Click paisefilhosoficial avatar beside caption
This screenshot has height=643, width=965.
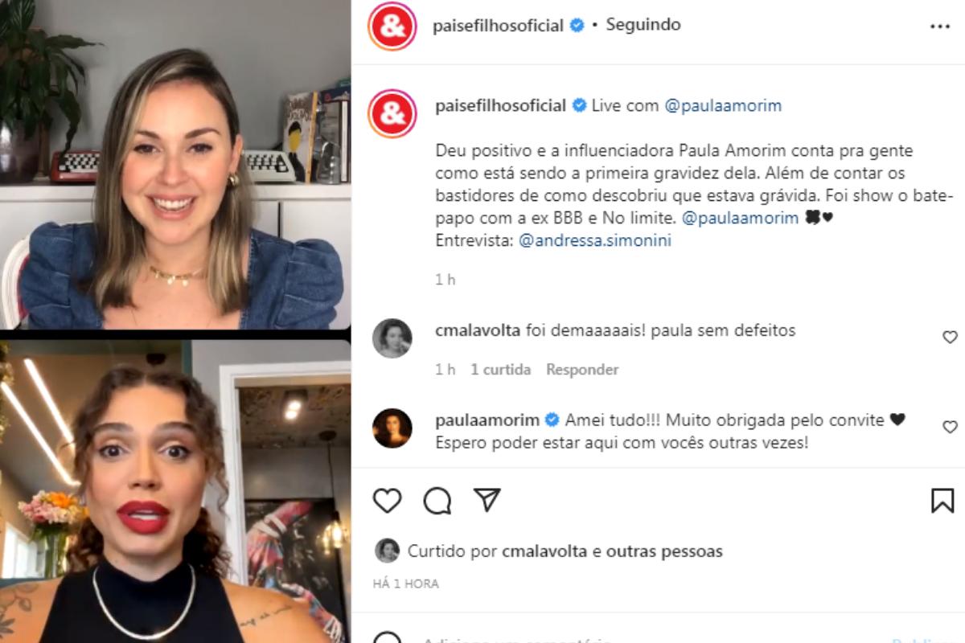pyautogui.click(x=392, y=113)
